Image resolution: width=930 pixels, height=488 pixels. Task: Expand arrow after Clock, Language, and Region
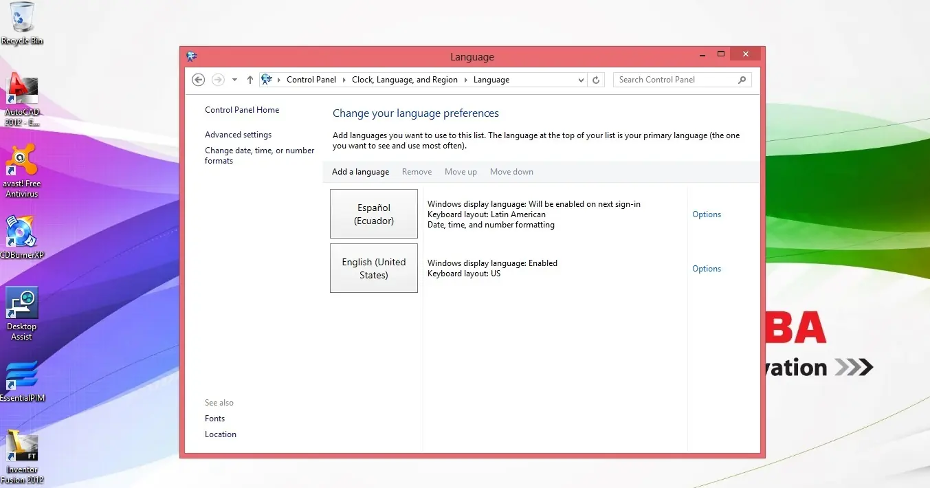click(465, 80)
